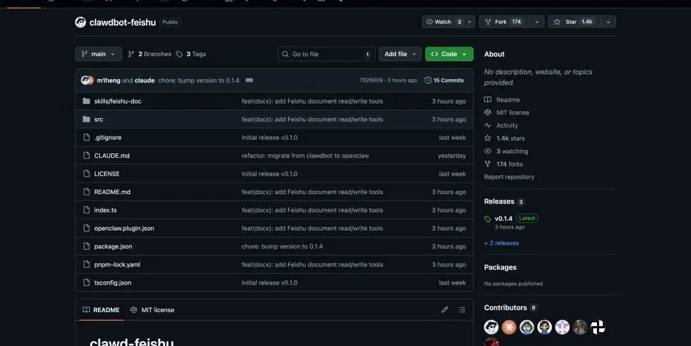
Task: Open the Packages heading
Action: [500, 267]
